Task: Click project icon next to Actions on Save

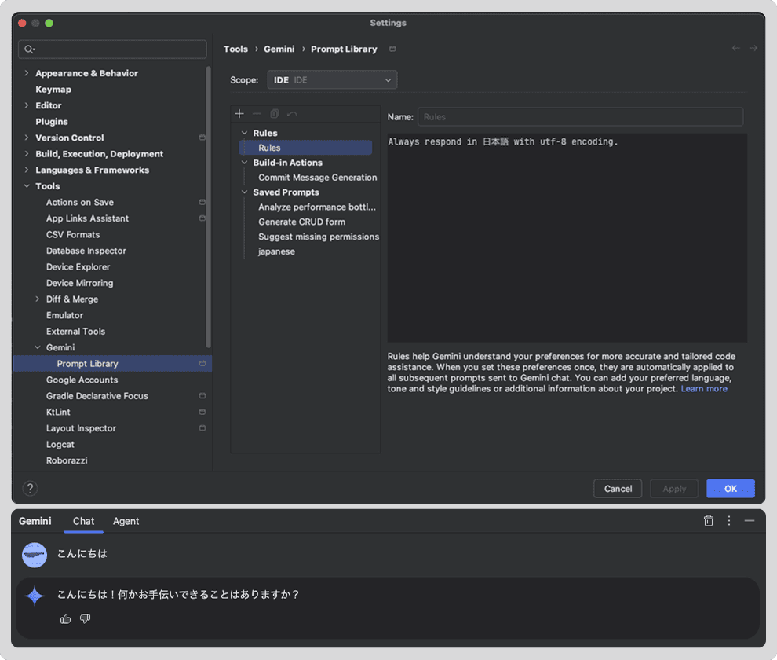Action: [202, 202]
